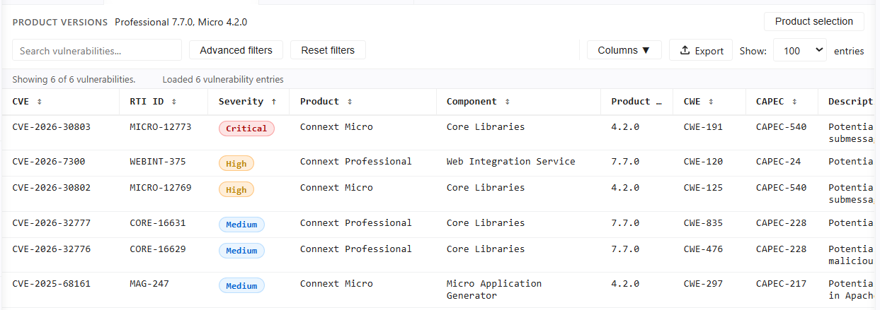The width and height of the screenshot is (880, 310).
Task: Click High badge for WEBINT-375
Action: pyautogui.click(x=236, y=163)
